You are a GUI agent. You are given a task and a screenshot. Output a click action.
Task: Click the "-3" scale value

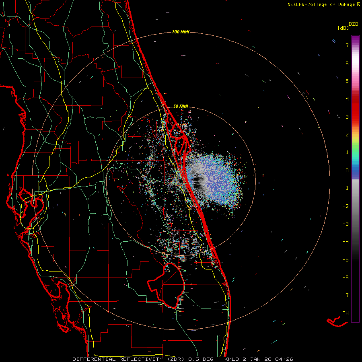[346, 224]
